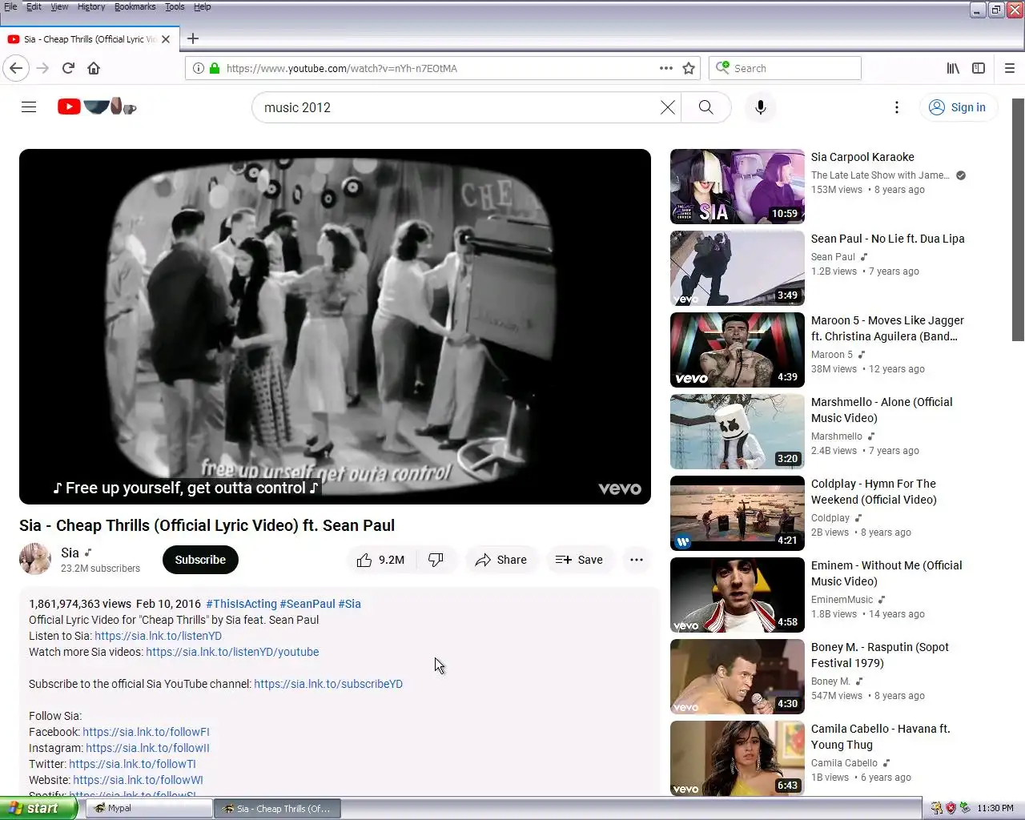
Task: Open Sia's channel avatar
Action: click(x=35, y=559)
